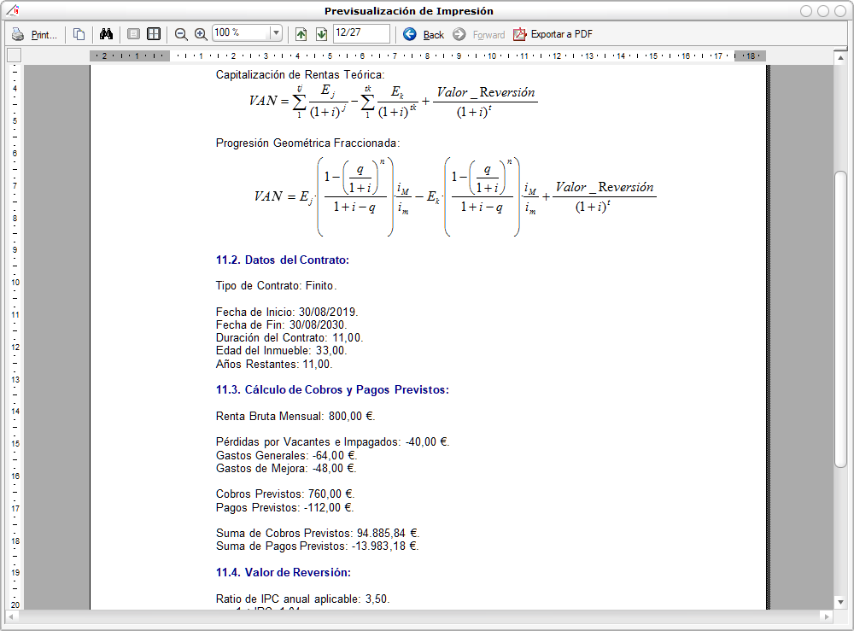Go to the previous page

(301, 34)
